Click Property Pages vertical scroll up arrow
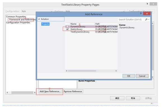166x107 pixels. (x=153, y=23)
